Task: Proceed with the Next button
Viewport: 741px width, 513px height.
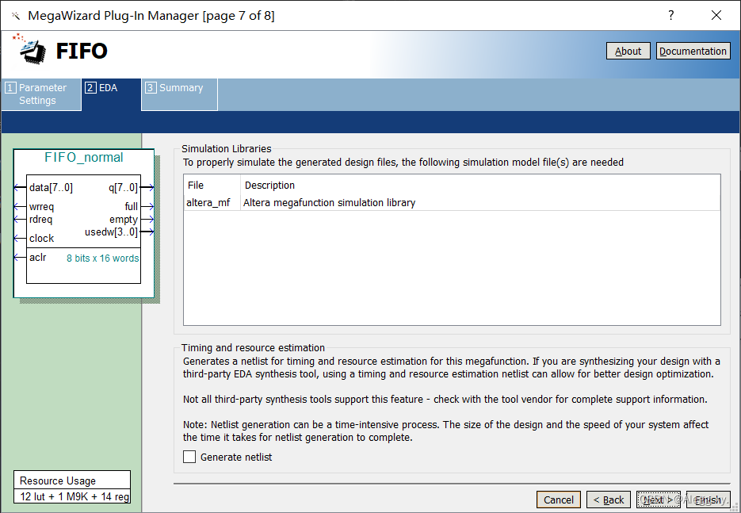Action: click(x=659, y=500)
